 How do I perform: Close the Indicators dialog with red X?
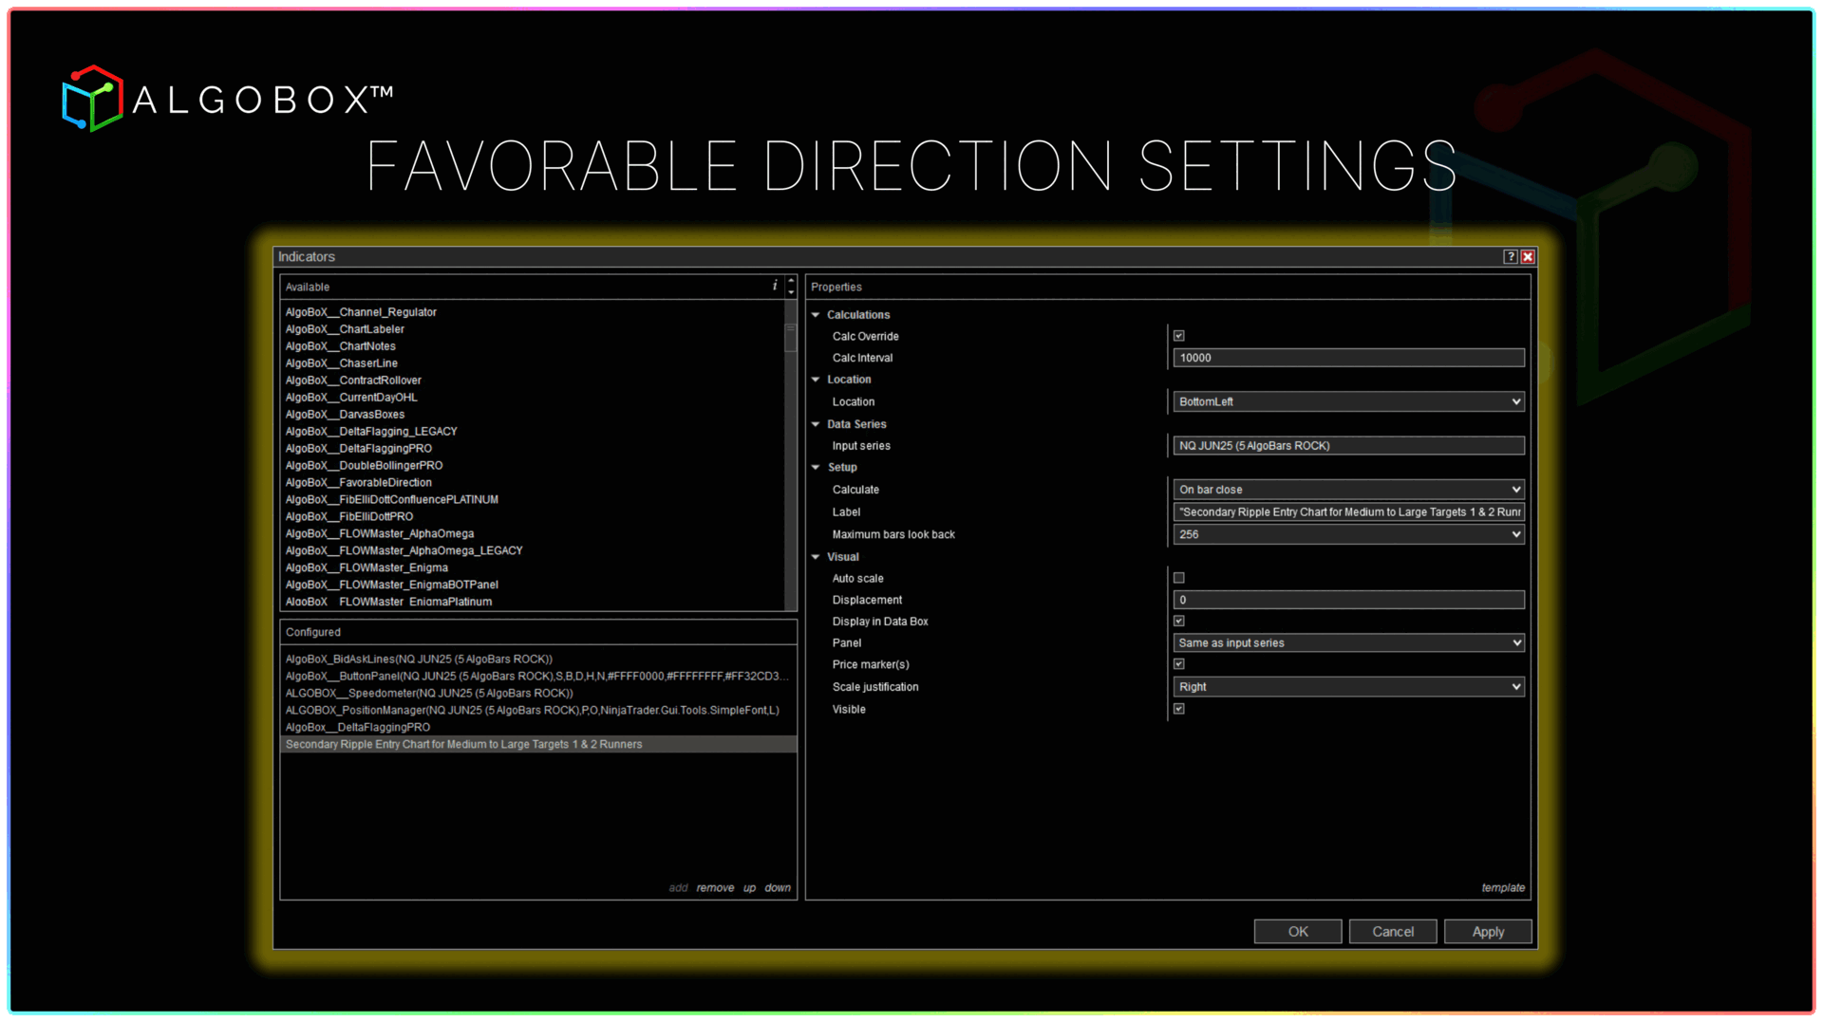(x=1528, y=257)
